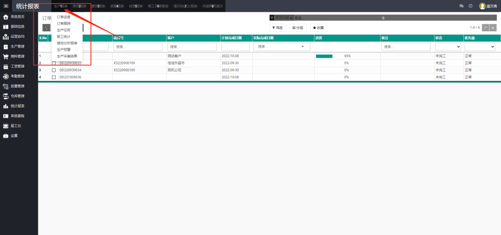Check the box beside order DD221008636

pyautogui.click(x=54, y=77)
